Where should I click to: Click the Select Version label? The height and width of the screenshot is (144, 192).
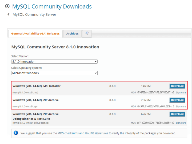pyautogui.click(x=20, y=56)
